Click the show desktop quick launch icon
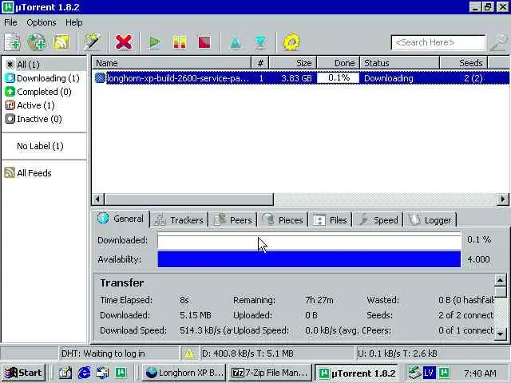Screen dimensions: 511x383 (x=65, y=373)
